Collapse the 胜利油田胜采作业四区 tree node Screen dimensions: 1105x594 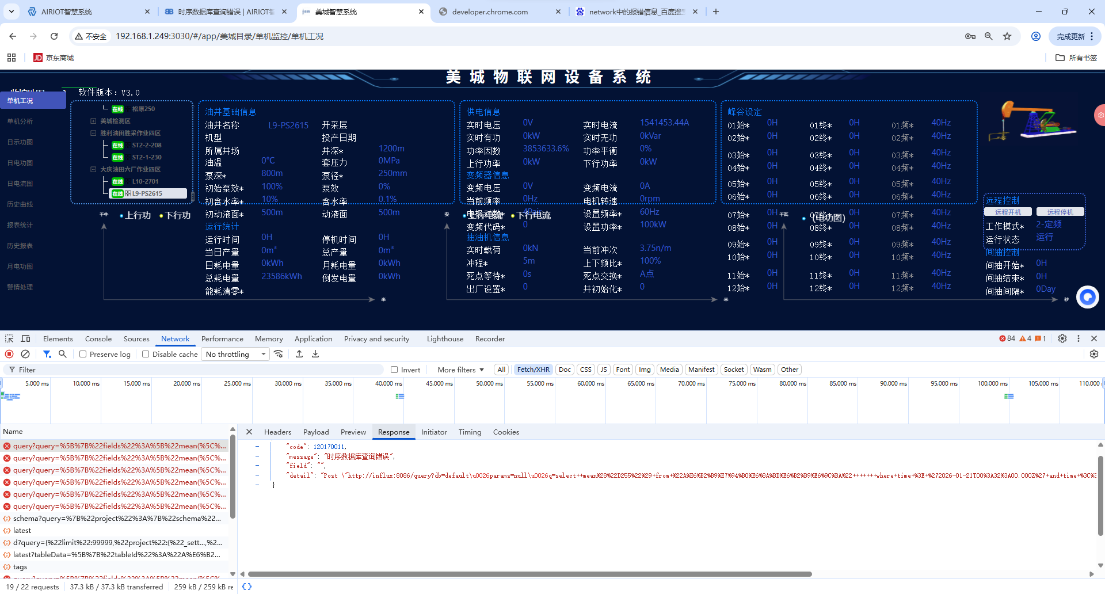pyautogui.click(x=93, y=133)
